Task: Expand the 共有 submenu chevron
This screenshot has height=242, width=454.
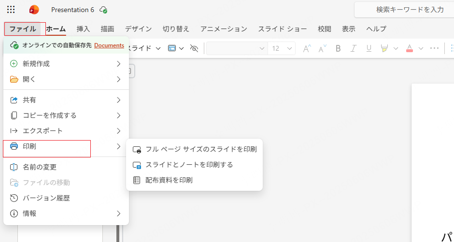Action: point(118,100)
